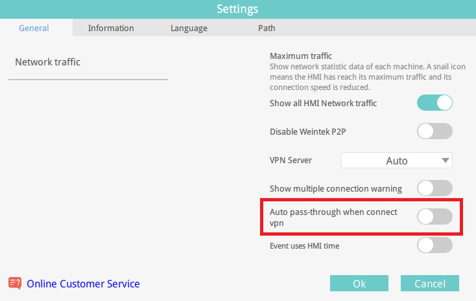Click the Ok button
The width and height of the screenshot is (476, 301).
359,284
